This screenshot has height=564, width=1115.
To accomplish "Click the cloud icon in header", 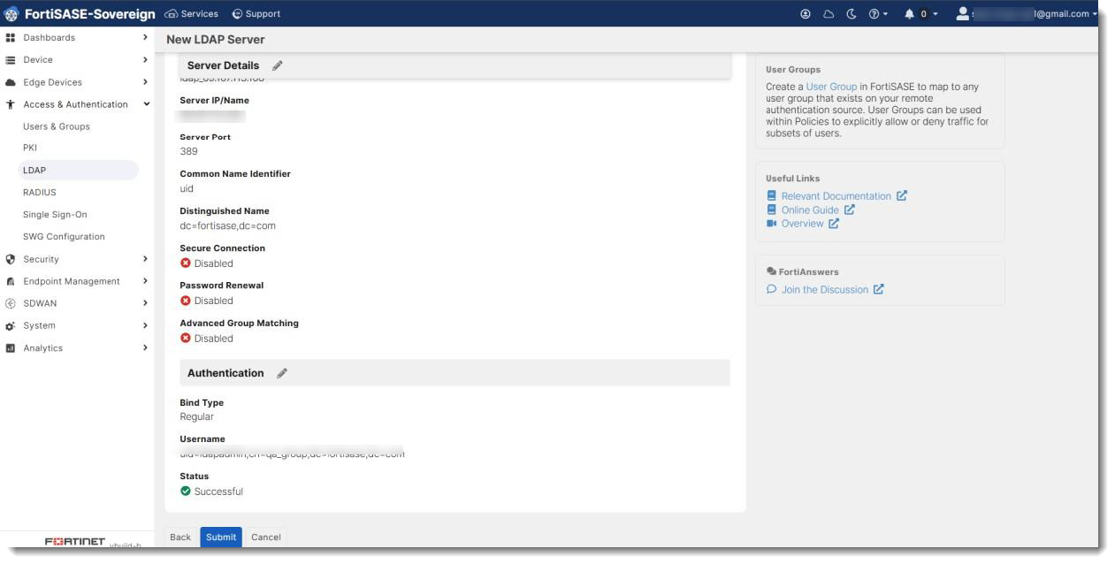I will point(829,14).
